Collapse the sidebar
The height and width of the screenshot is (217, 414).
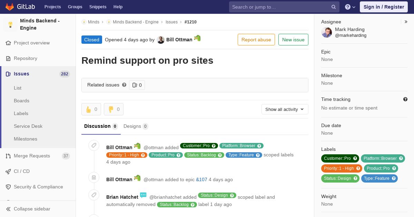coord(38,209)
